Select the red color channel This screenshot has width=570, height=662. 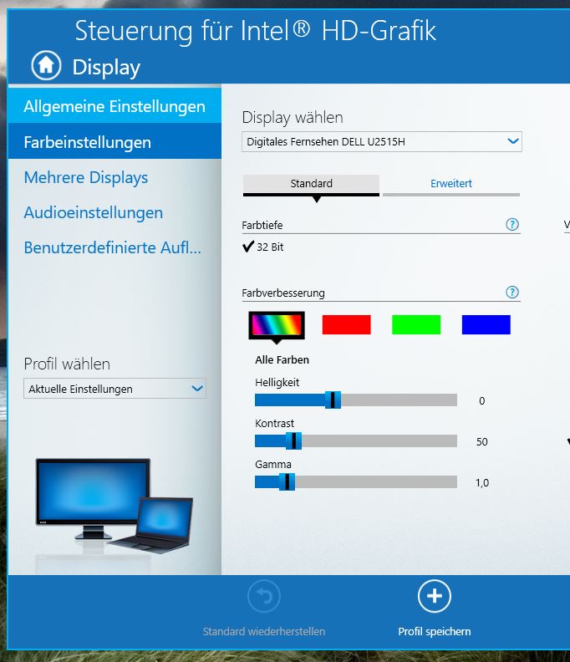tap(346, 324)
